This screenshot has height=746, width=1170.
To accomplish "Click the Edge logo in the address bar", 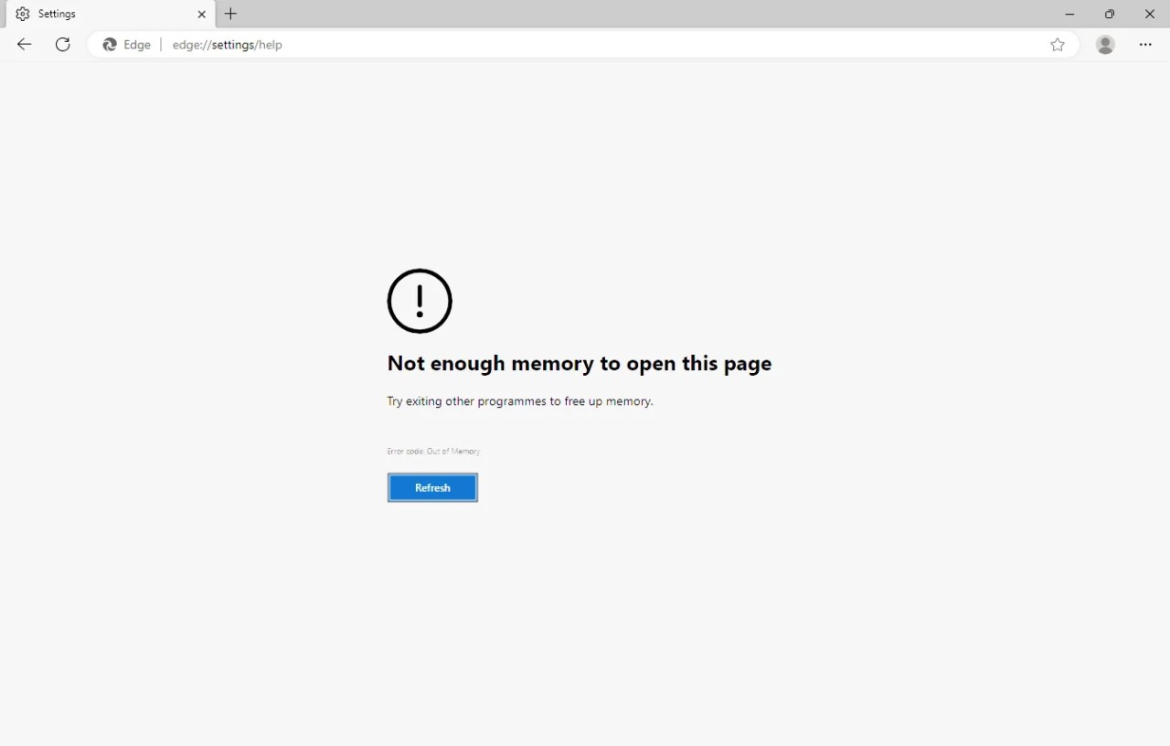I will pos(110,45).
